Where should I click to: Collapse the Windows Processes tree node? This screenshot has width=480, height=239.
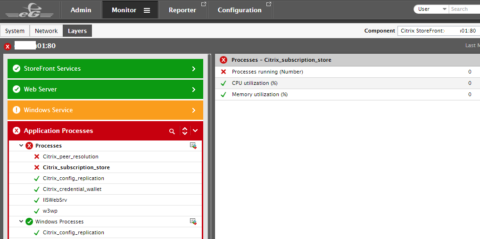pyautogui.click(x=21, y=221)
